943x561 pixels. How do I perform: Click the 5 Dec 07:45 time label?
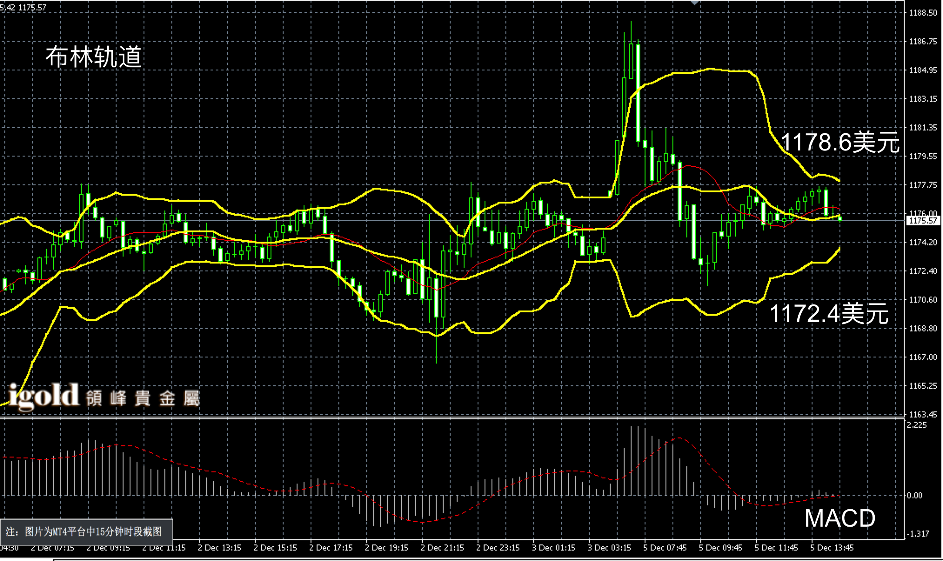coord(665,548)
